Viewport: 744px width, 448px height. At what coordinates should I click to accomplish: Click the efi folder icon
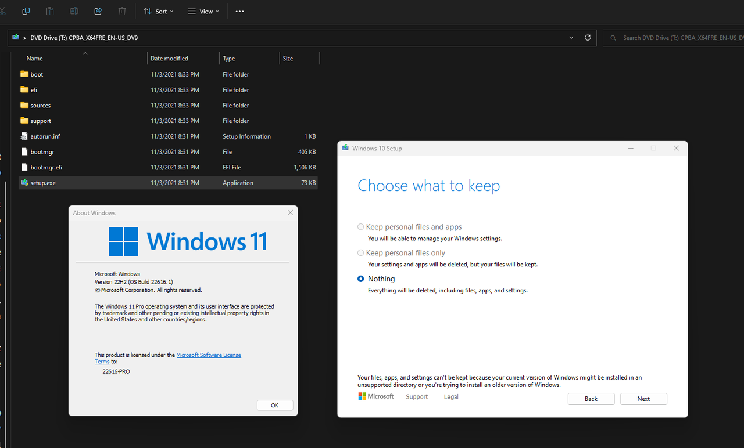point(24,90)
